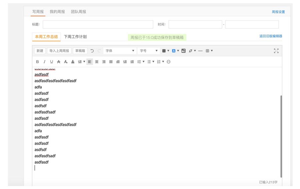Viewport: 300px width, 189px height.
Task: Open the 字号 font size dropdown
Action: coord(149,51)
